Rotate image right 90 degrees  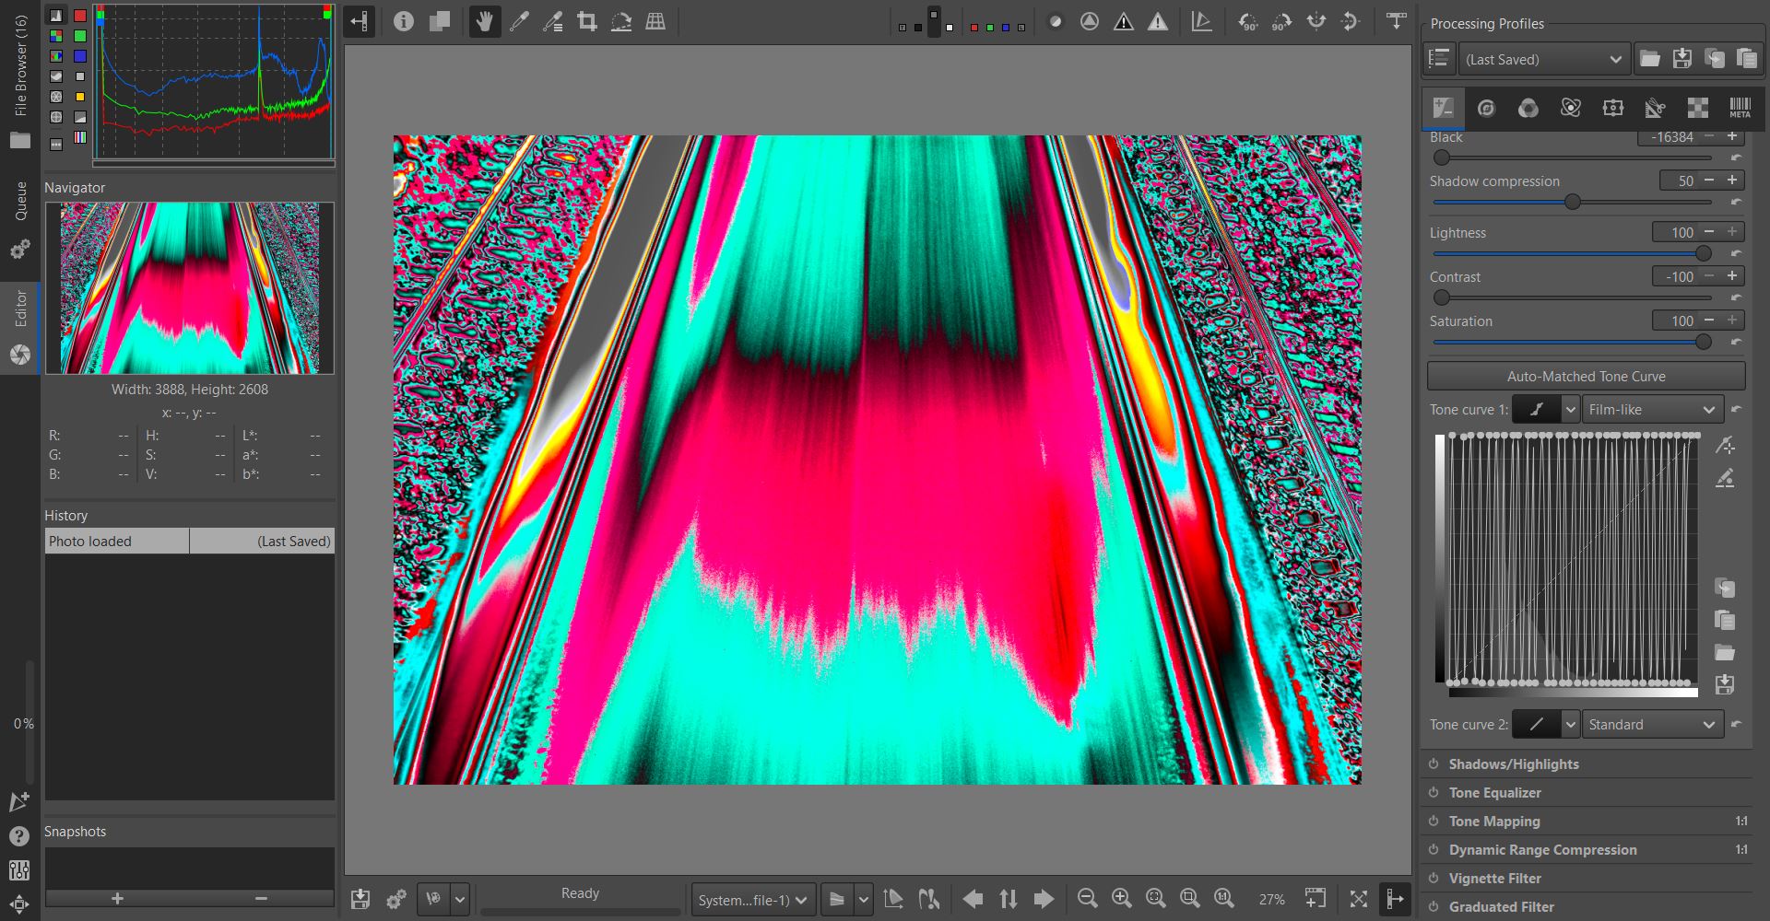[1282, 21]
